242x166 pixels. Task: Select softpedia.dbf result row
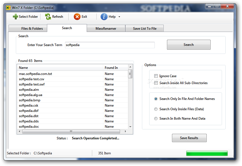point(73,111)
